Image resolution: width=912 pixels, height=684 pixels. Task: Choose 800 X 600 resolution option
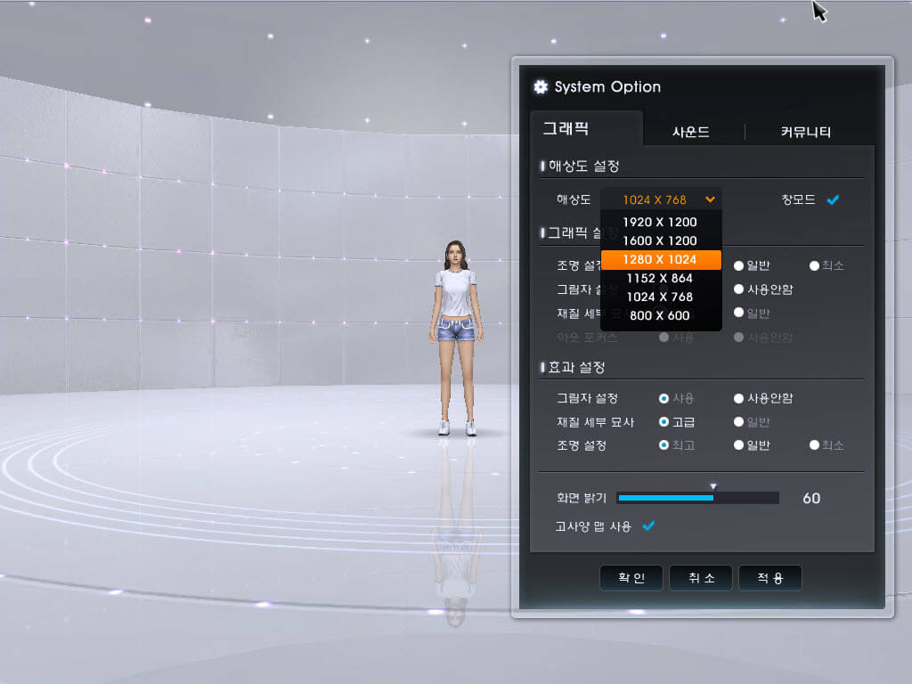click(x=660, y=315)
